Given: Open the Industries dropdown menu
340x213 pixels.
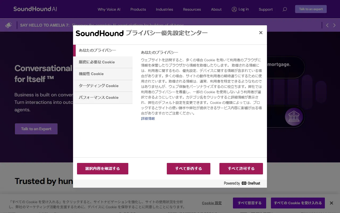Looking at the screenshot, I should [x=164, y=9].
